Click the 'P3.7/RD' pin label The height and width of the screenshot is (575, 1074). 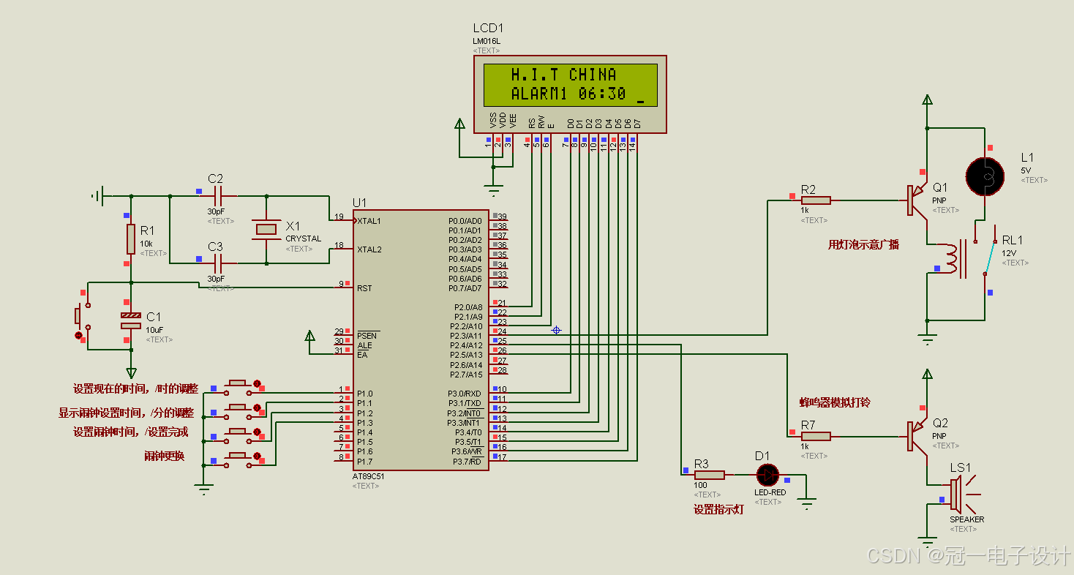(467, 462)
